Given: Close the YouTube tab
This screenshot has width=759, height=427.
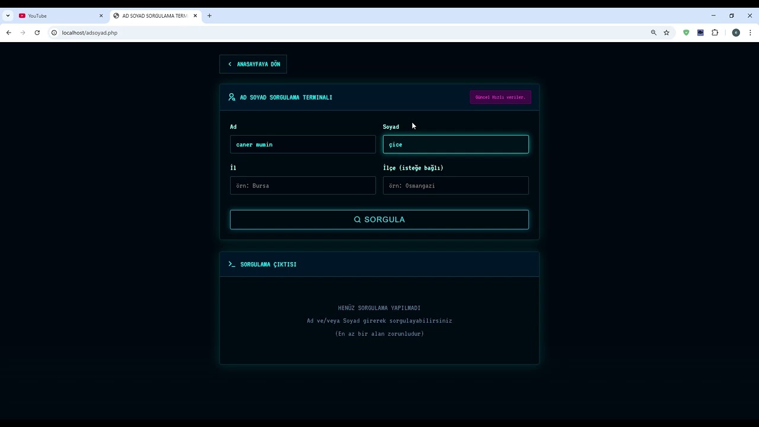Looking at the screenshot, I should click(101, 16).
